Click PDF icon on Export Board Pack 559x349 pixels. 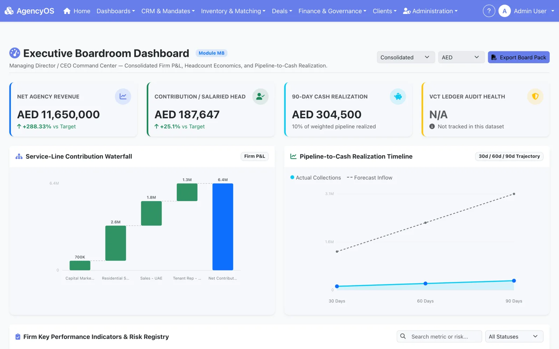tap(494, 57)
